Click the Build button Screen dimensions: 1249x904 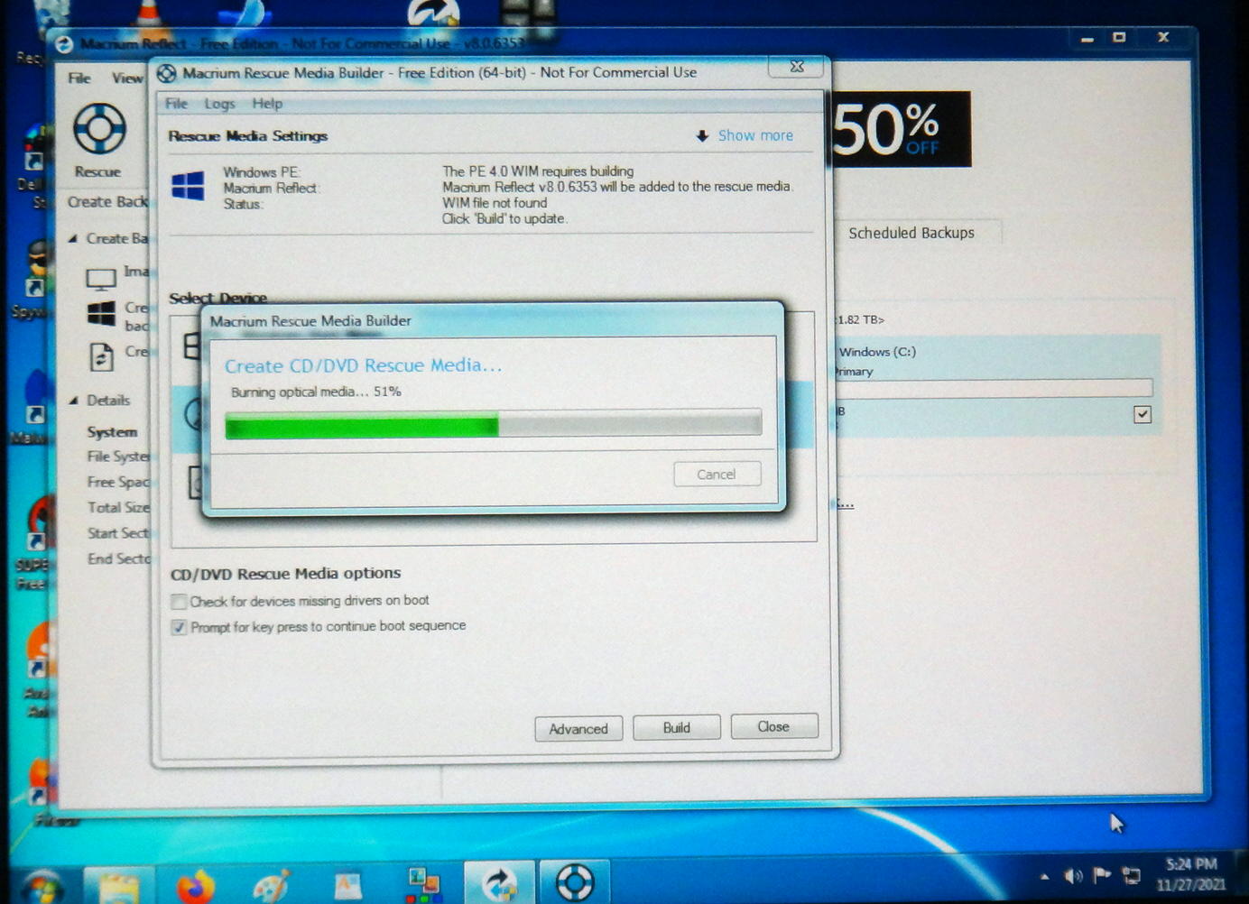pos(677,728)
